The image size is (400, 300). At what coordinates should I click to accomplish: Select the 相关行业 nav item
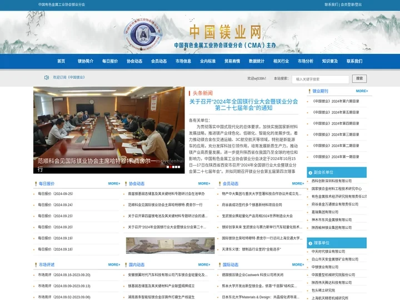[x=281, y=61]
